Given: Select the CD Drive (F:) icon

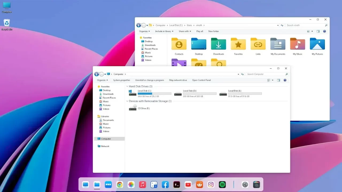Looking at the screenshot, I should [x=133, y=108].
